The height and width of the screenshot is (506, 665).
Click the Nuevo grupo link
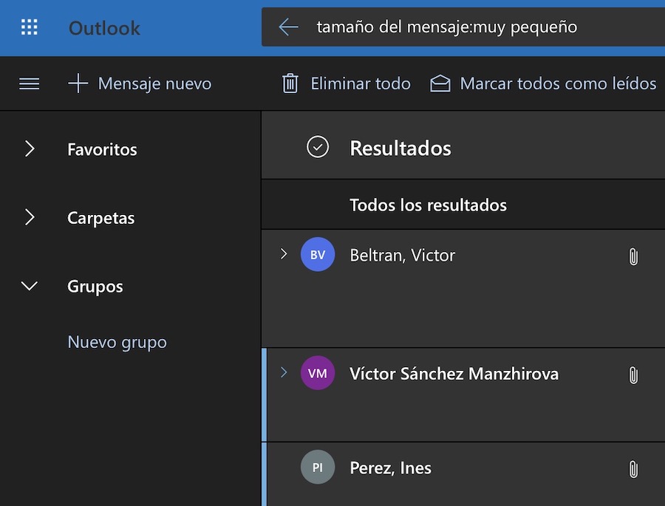click(x=117, y=342)
